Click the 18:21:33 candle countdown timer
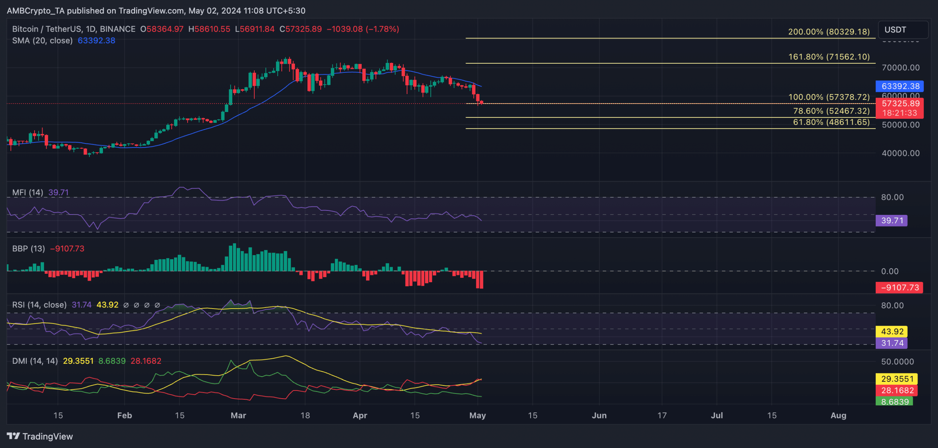The width and height of the screenshot is (938, 448). coord(900,113)
